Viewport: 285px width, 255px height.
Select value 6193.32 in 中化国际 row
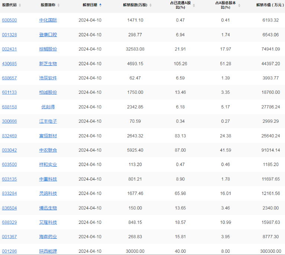(271, 20)
